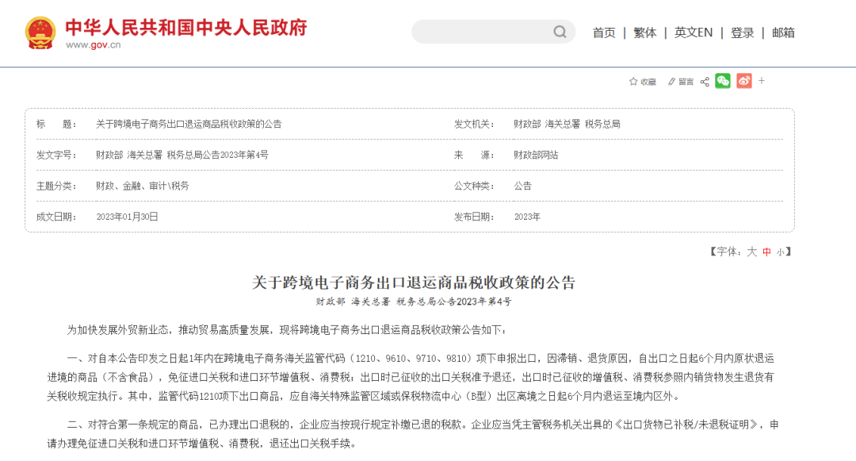This screenshot has width=856, height=461.
Task: Click the 发文字号 field label
Action: [x=56, y=156]
